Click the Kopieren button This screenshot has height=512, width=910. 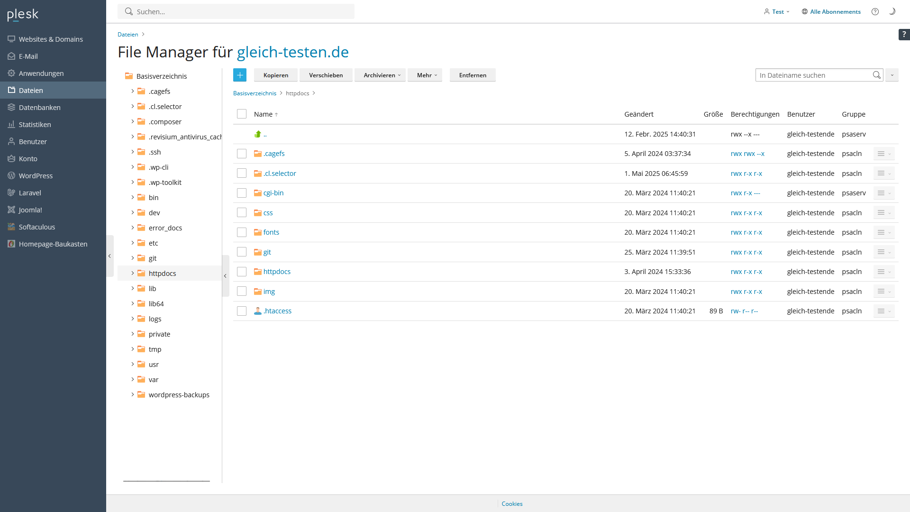pyautogui.click(x=275, y=75)
